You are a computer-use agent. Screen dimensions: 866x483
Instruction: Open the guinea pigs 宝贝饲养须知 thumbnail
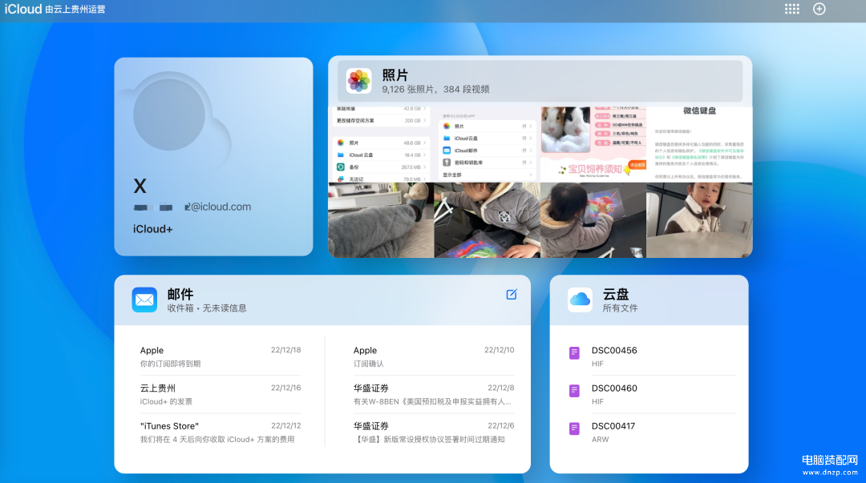click(x=593, y=144)
